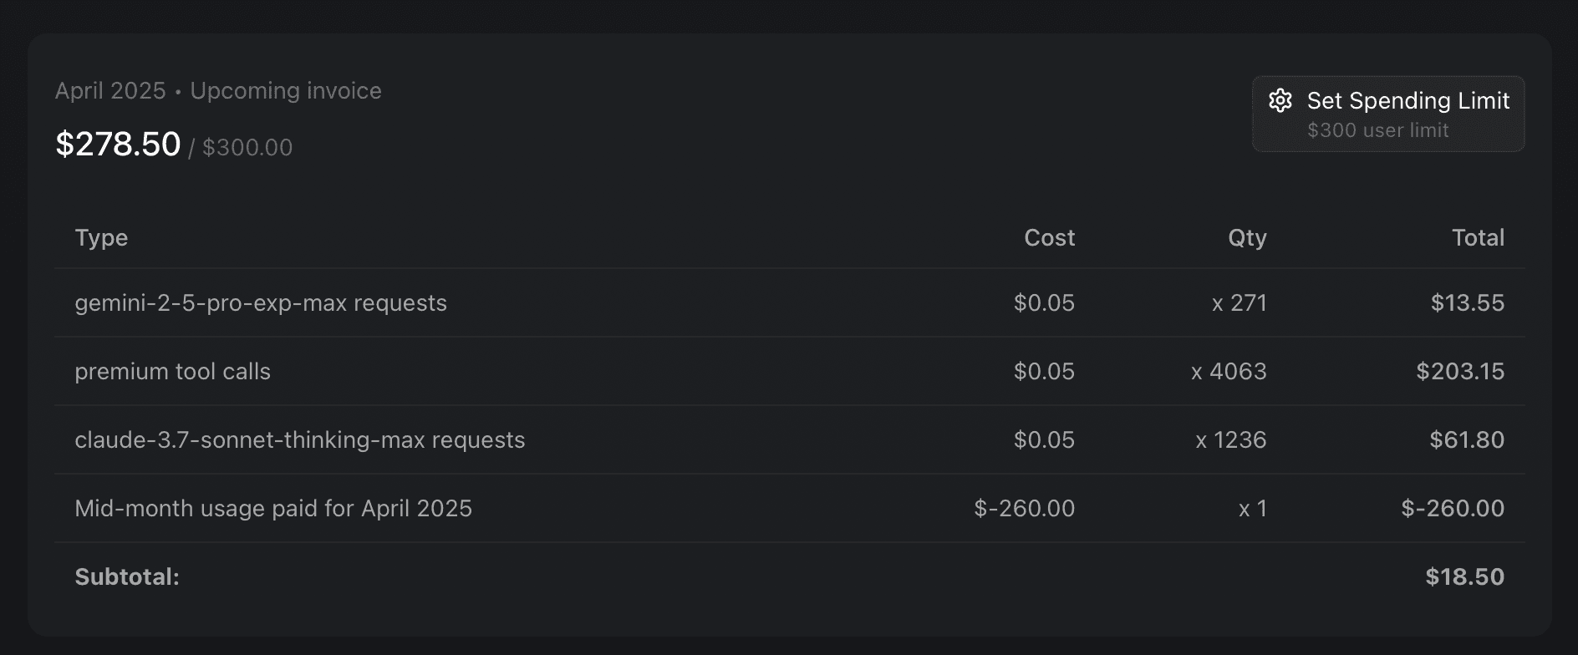This screenshot has width=1578, height=655.
Task: Click the $18.50 subtotal amount
Action: tap(1464, 576)
